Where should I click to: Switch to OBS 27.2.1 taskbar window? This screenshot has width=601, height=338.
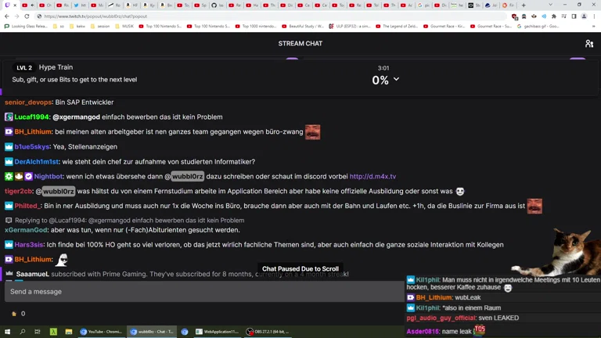pos(268,332)
